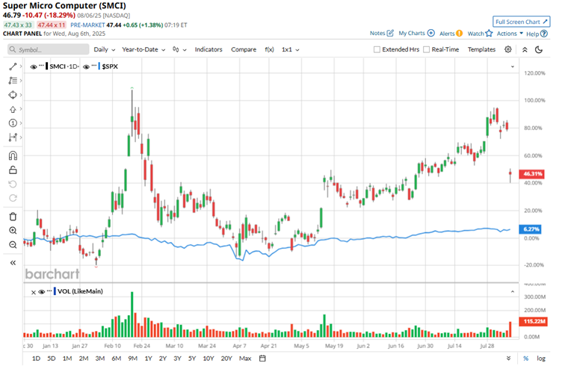The width and height of the screenshot is (562, 369).
Task: Click the Alerts warning icon
Action: 459,34
